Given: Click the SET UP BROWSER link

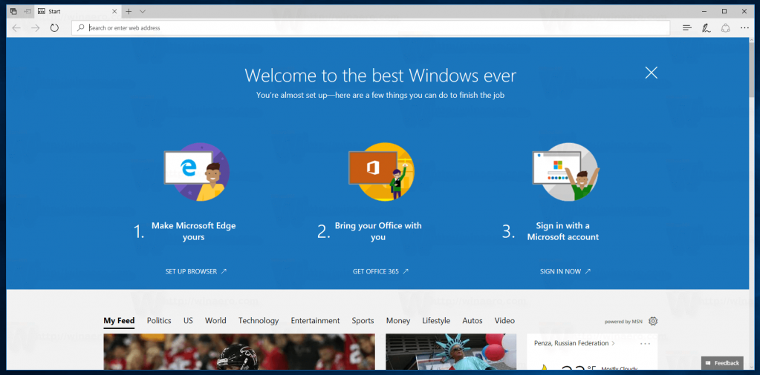Looking at the screenshot, I should 196,271.
